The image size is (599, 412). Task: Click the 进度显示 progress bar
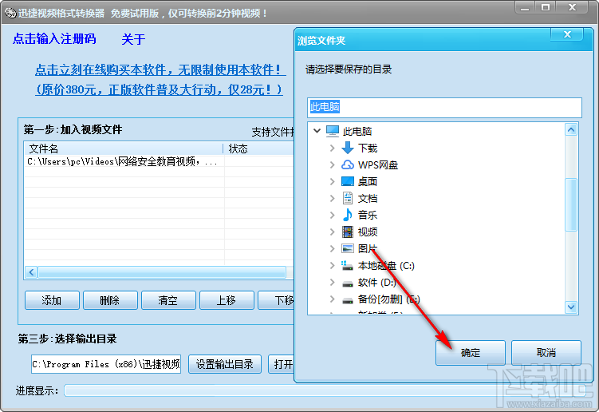[325, 390]
